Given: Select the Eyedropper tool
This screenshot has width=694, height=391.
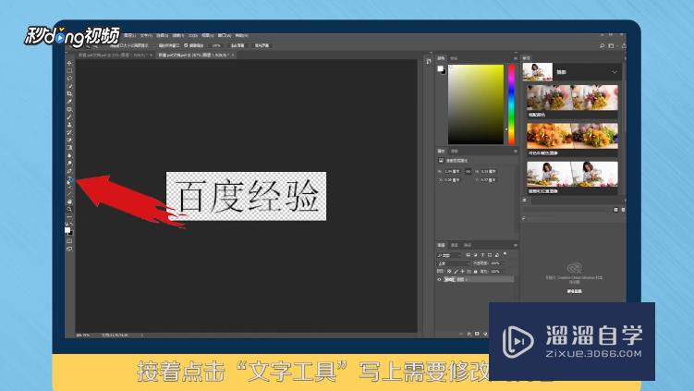Looking at the screenshot, I should pos(69,102).
